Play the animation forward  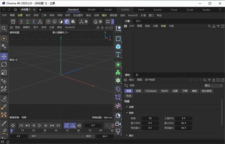(40, 126)
